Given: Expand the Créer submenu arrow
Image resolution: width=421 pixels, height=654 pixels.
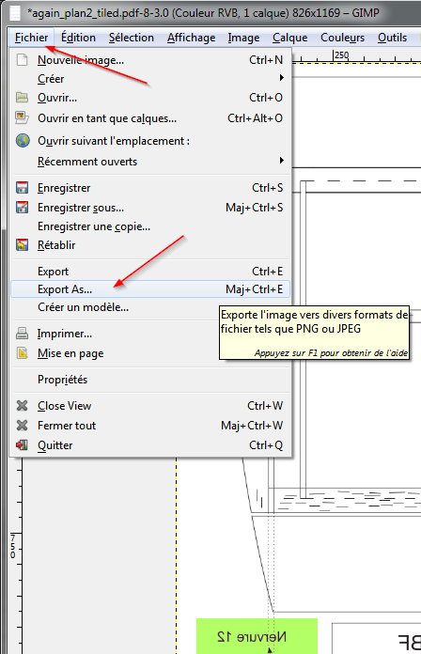Looking at the screenshot, I should [x=282, y=78].
